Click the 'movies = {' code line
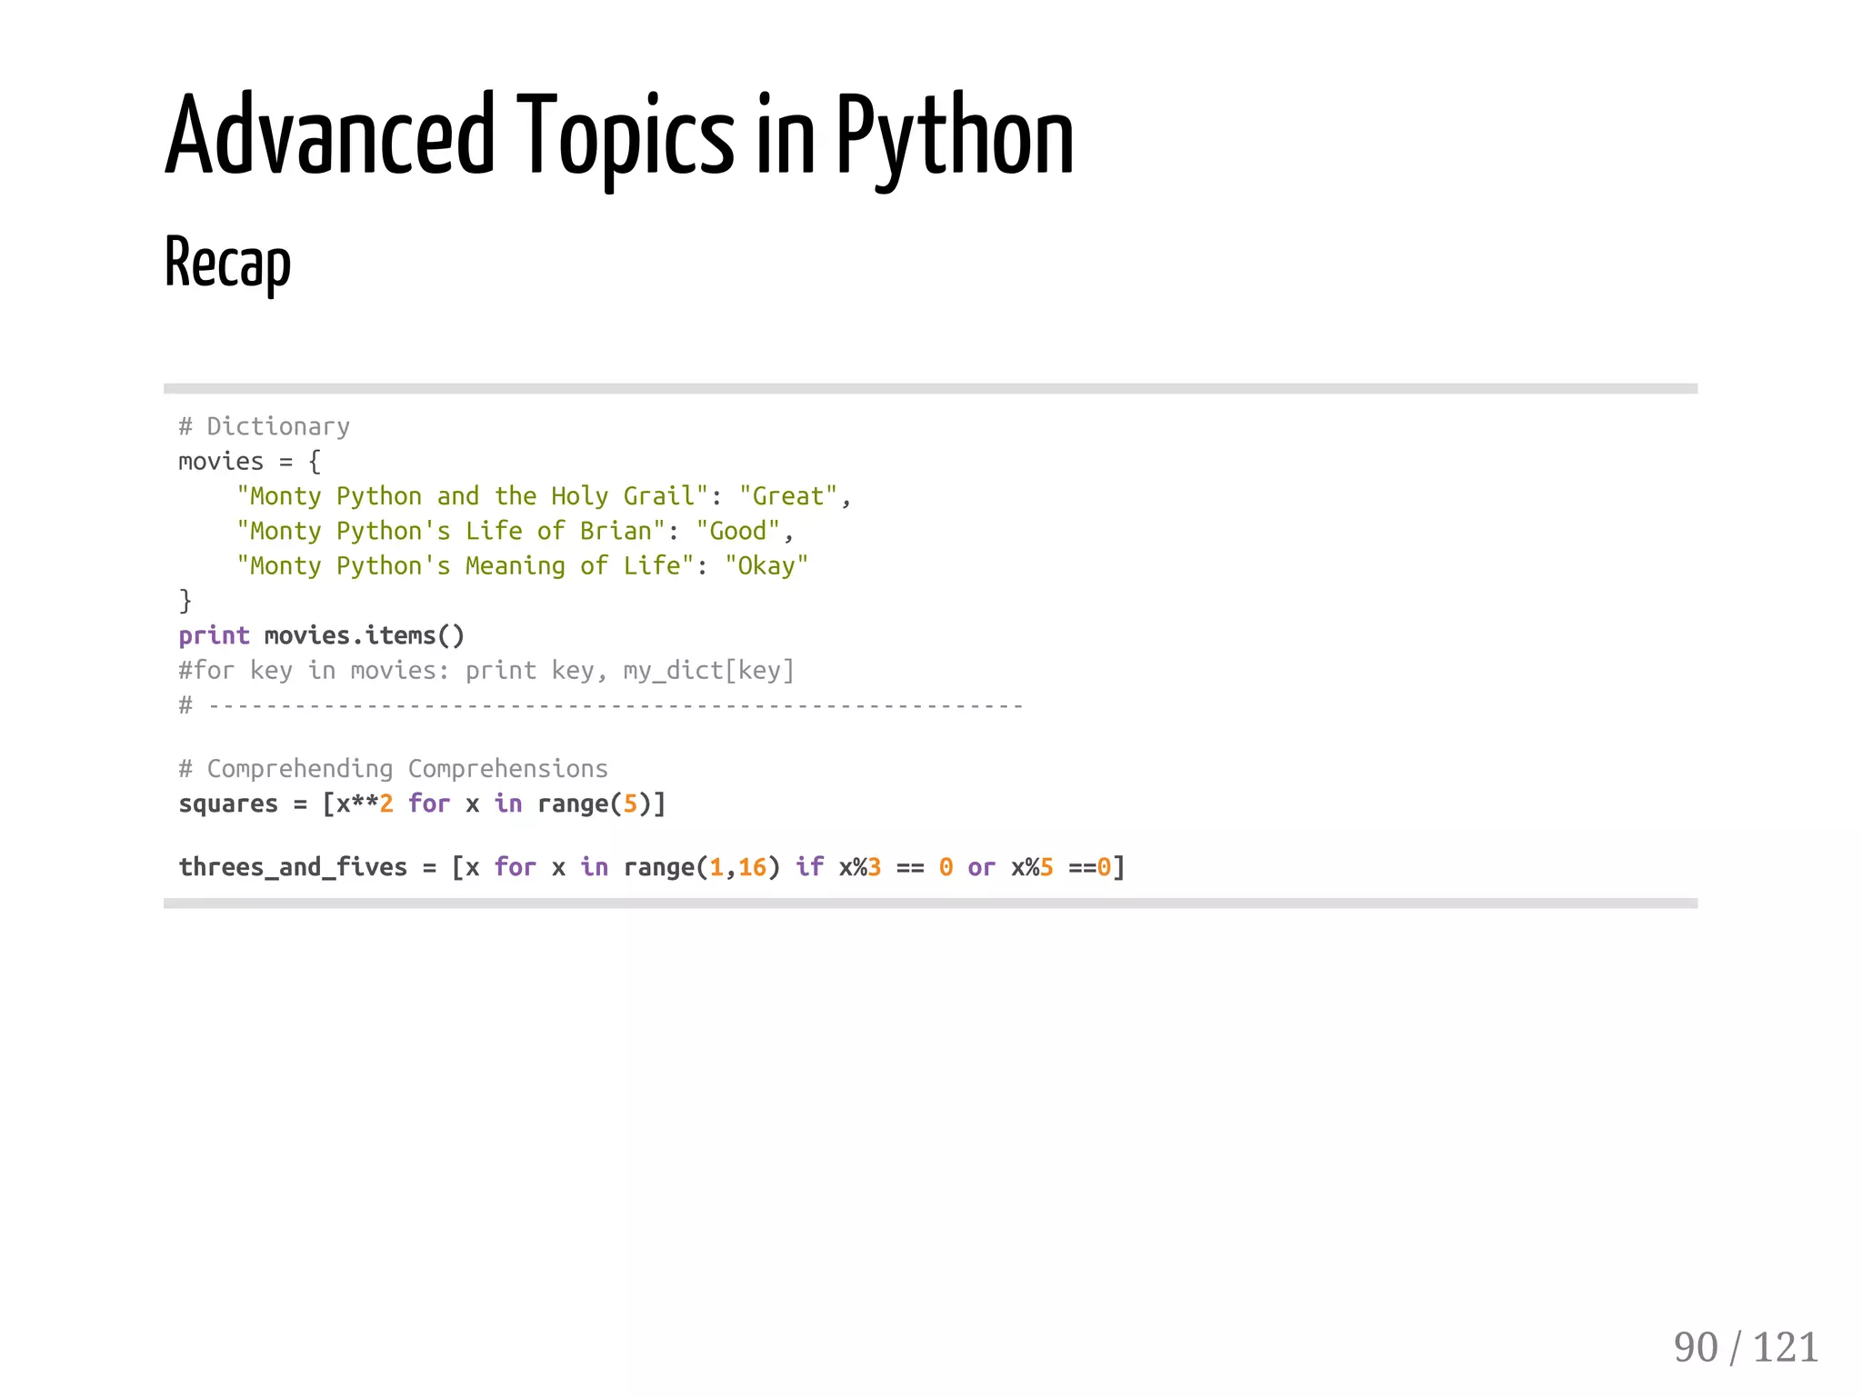 point(249,462)
